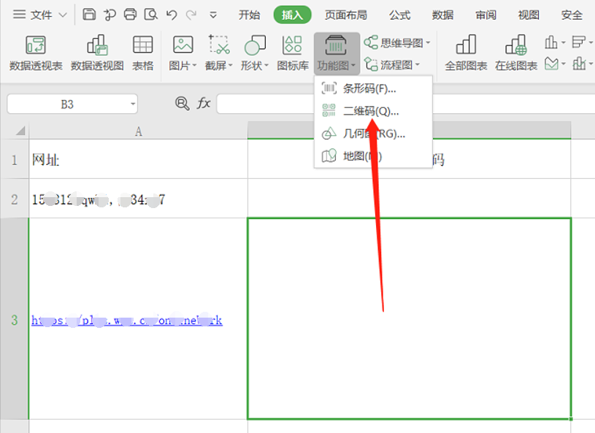Open the 图标库 icon library
Image resolution: width=595 pixels, height=433 pixels.
293,53
